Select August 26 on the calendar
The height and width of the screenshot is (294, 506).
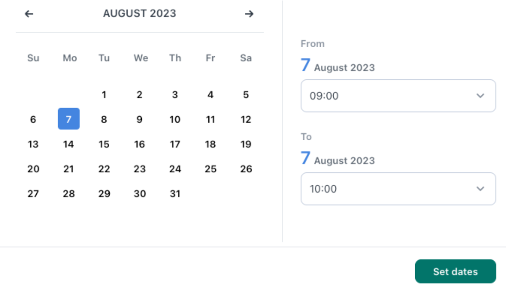246,169
